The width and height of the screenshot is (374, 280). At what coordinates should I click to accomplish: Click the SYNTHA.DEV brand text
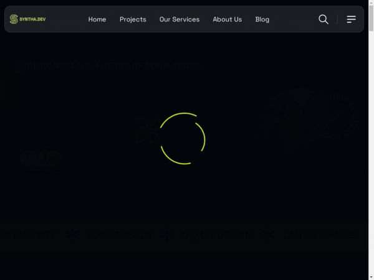coord(32,19)
